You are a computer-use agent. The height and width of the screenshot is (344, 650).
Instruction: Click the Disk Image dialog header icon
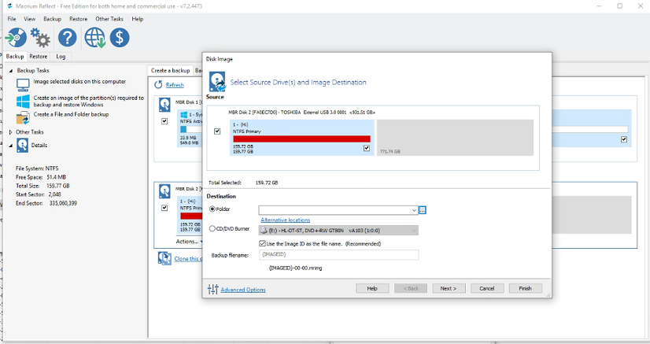click(x=217, y=82)
